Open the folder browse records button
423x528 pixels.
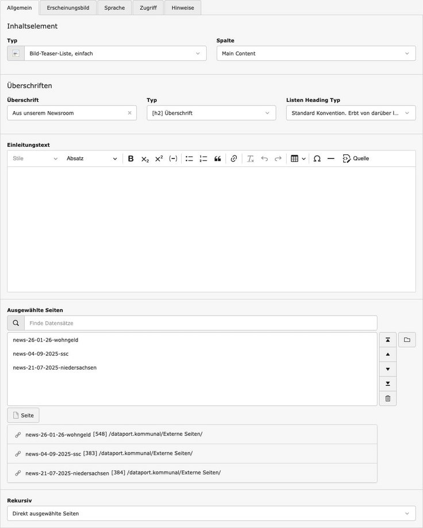[407, 340]
